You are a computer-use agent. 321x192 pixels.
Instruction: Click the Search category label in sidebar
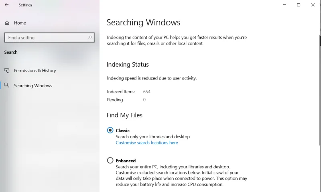point(11,52)
